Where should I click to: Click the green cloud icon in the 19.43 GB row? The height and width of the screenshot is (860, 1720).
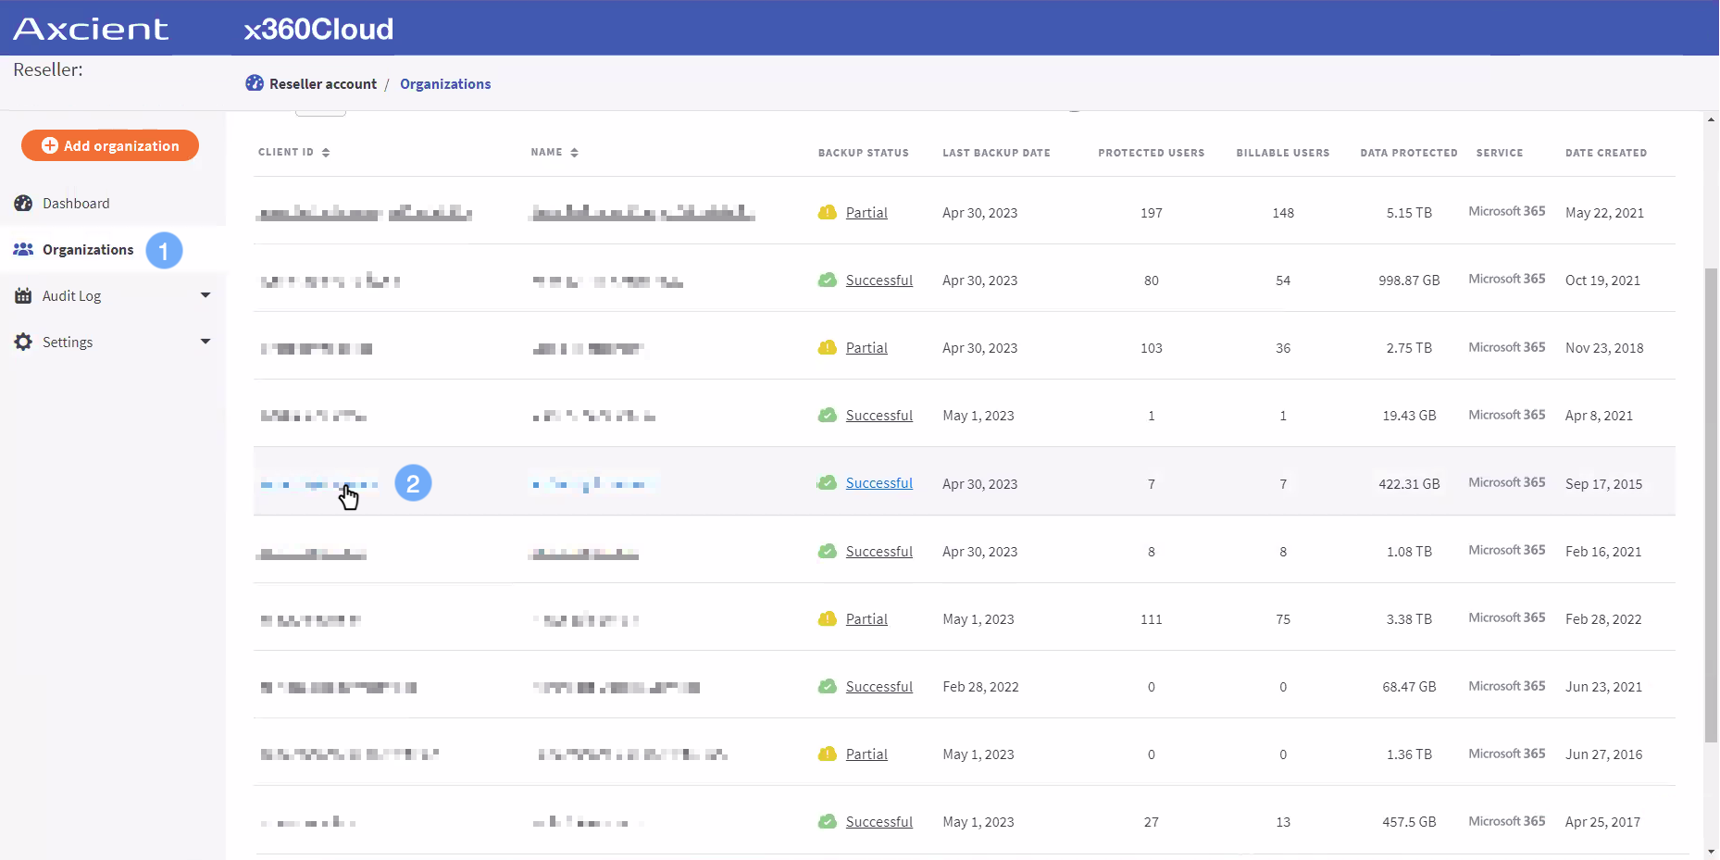click(828, 415)
